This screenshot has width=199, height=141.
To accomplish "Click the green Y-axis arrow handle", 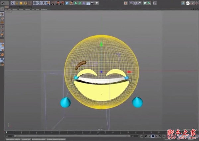I will 102,44.
